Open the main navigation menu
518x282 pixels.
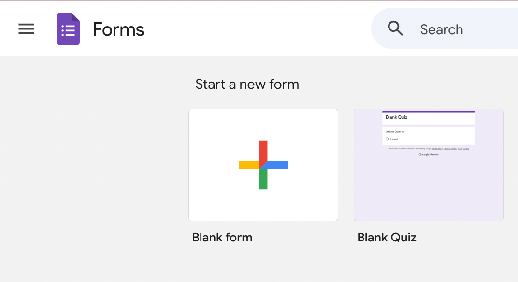pos(26,29)
